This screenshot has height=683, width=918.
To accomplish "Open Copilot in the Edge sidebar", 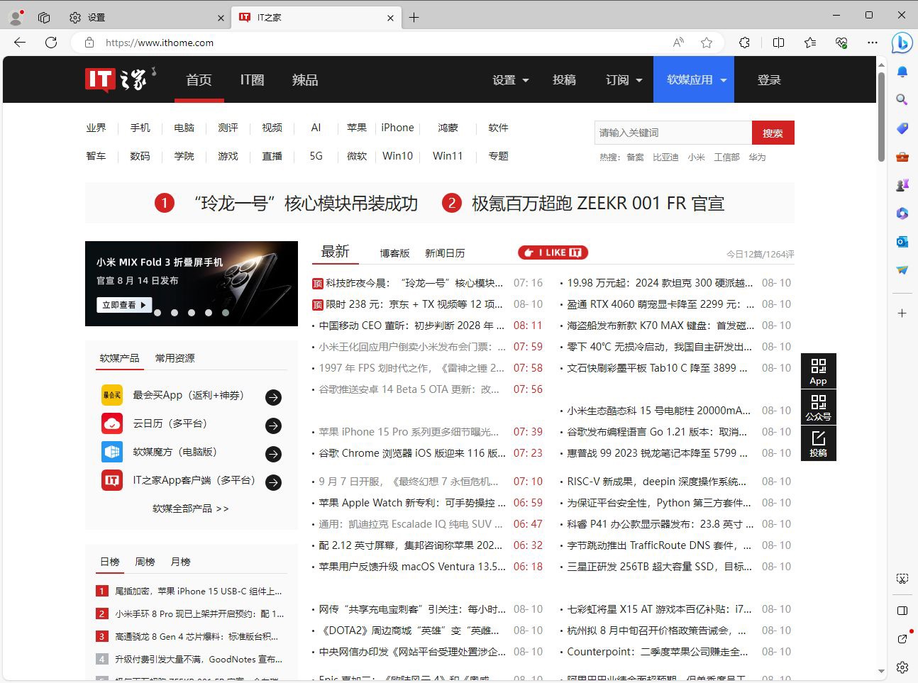I will (902, 43).
